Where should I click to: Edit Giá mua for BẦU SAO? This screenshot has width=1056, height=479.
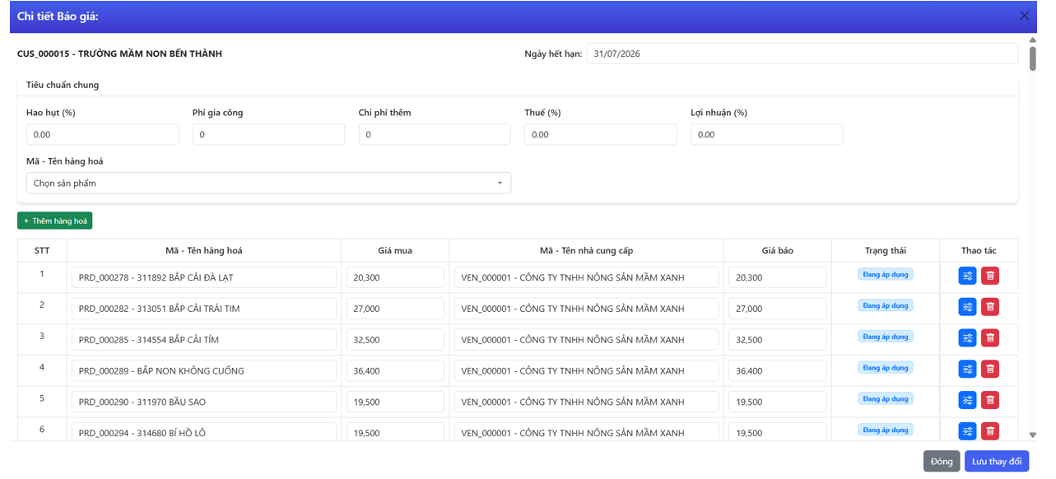pos(395,402)
